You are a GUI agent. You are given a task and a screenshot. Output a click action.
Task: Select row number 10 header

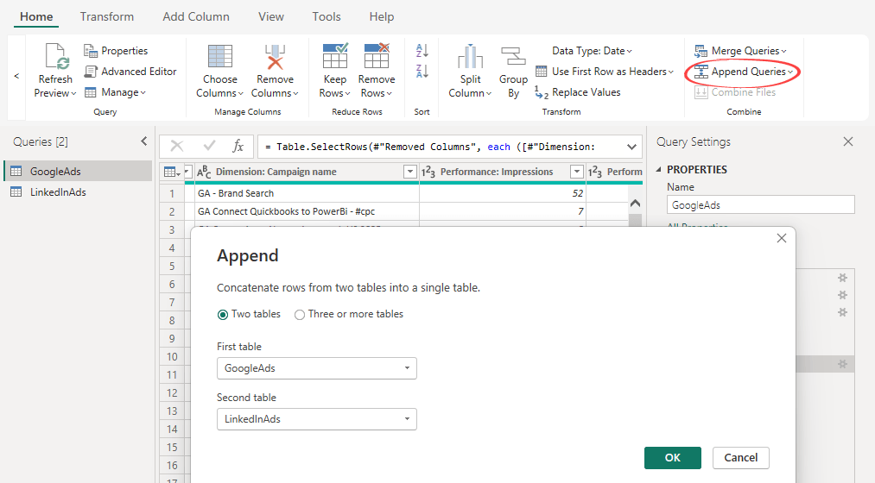pyautogui.click(x=172, y=357)
